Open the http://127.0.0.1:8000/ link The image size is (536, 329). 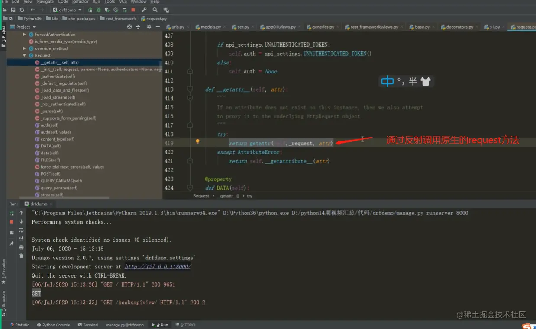[158, 267]
